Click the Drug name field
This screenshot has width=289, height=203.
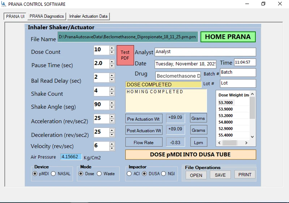click(x=178, y=76)
